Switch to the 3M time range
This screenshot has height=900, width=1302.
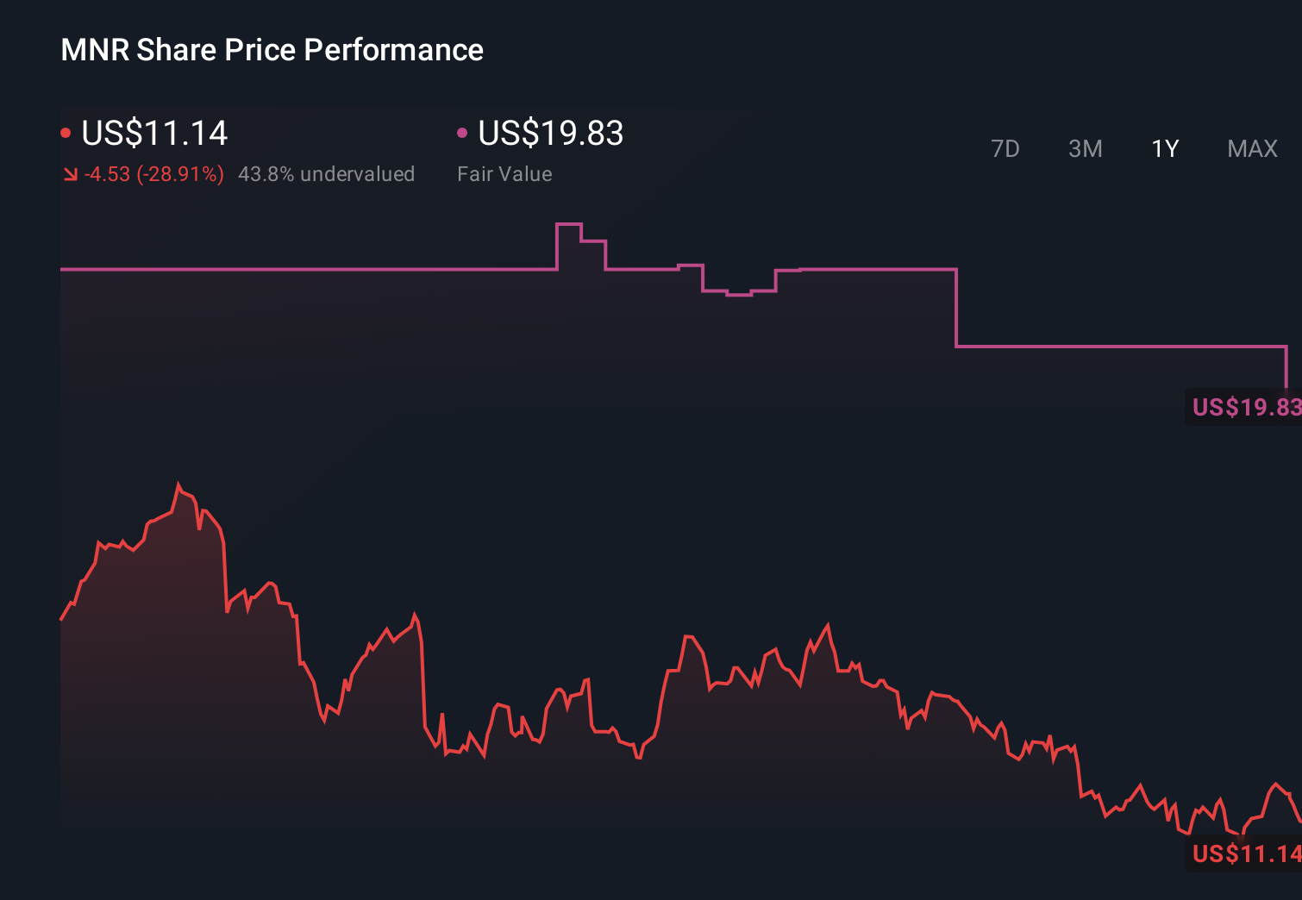click(x=1085, y=148)
